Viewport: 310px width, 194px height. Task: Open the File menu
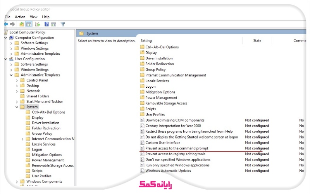coord(7,17)
